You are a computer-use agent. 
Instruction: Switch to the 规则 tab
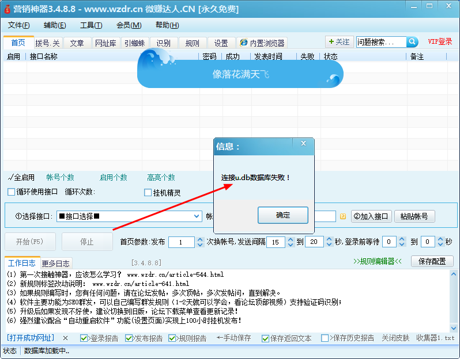click(192, 43)
